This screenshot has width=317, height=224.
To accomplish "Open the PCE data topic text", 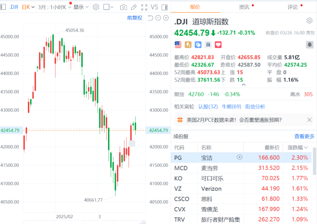I will click(x=234, y=120).
